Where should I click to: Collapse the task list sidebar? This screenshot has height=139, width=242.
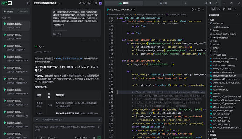pyautogui.click(x=28, y=3)
